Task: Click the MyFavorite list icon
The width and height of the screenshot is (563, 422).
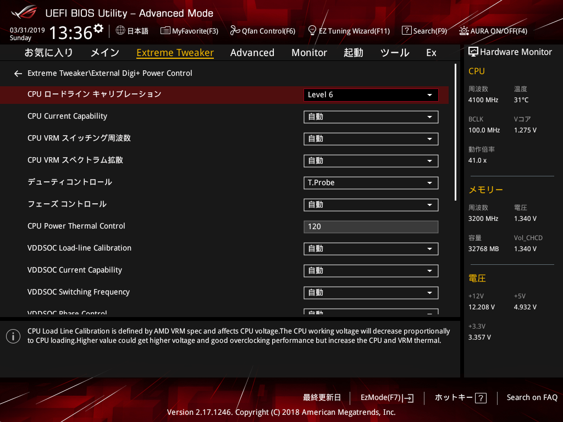Action: coord(165,31)
